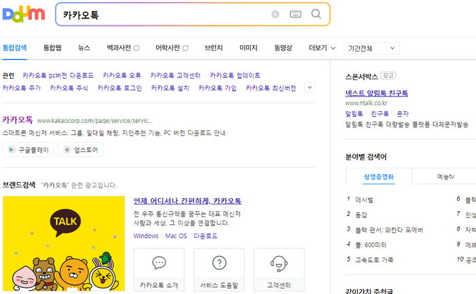Click the 친구톡 sponsor sublink
This screenshot has height=294, width=476.
[379, 113]
